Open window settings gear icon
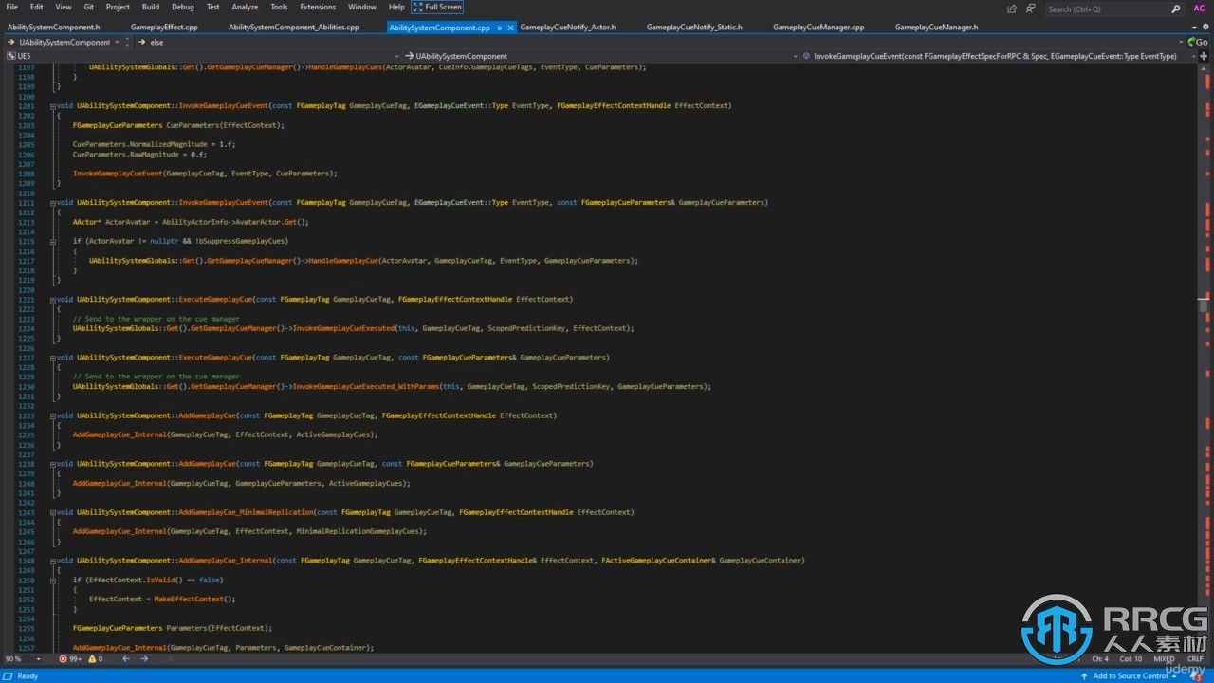The height and width of the screenshot is (683, 1214). [x=1205, y=28]
